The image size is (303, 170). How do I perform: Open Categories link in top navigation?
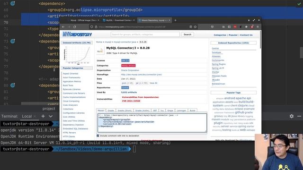220,35
